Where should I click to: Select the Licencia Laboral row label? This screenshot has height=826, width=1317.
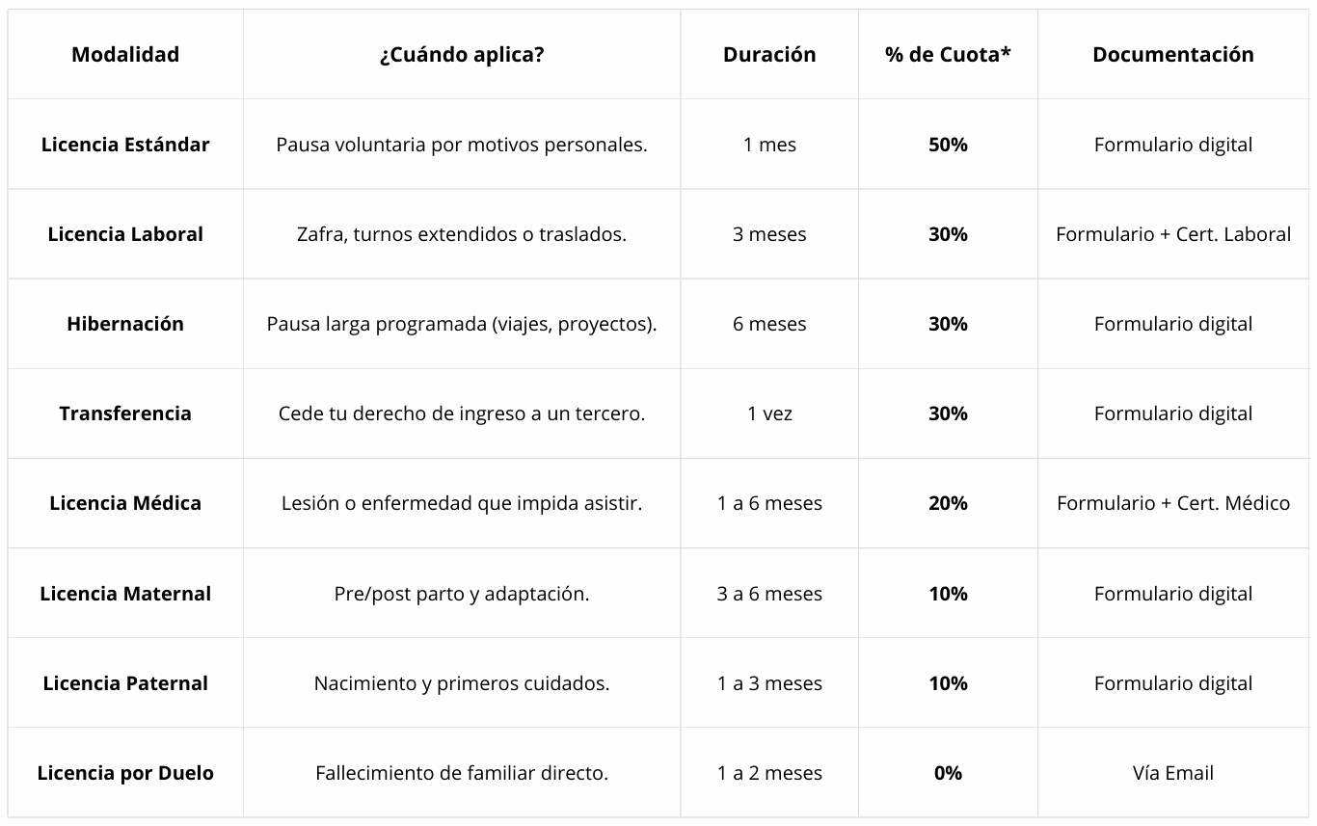point(125,234)
